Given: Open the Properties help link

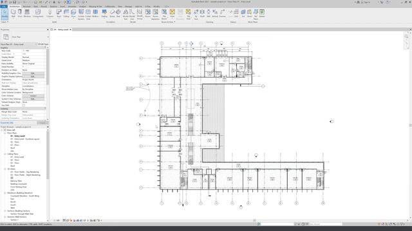Looking at the screenshot, I should pos(7,123).
